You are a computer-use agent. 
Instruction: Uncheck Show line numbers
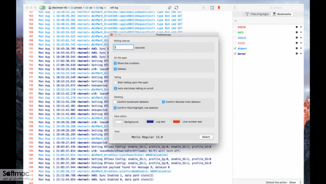coord(115,63)
